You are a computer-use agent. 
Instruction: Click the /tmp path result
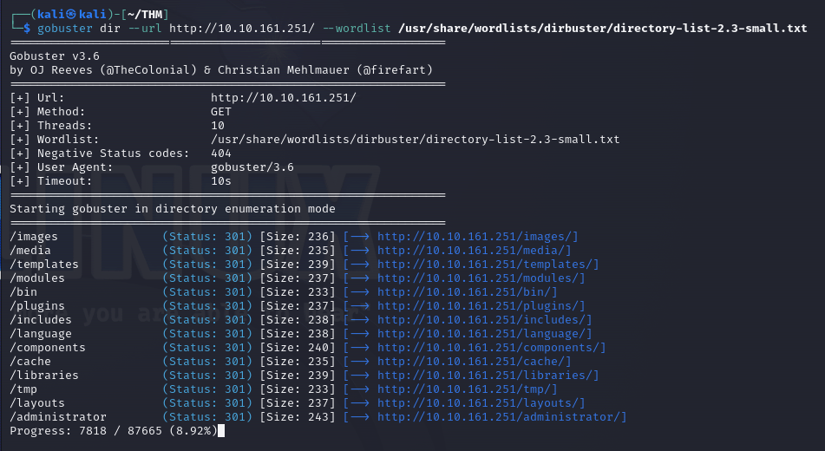(x=23, y=389)
